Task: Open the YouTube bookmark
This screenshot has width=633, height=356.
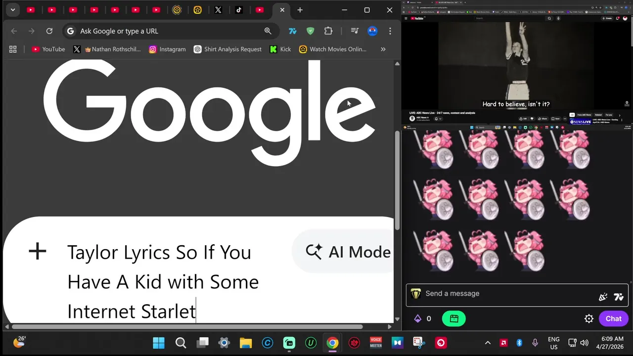Action: point(48,49)
